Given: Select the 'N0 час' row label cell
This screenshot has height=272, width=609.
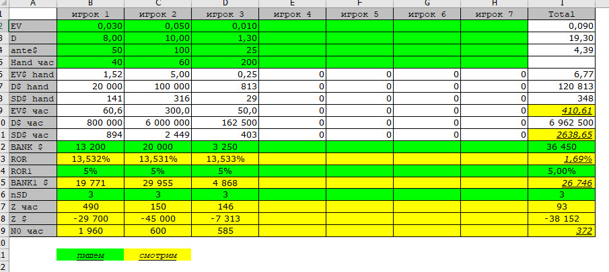Looking at the screenshot, I should 32,231.
